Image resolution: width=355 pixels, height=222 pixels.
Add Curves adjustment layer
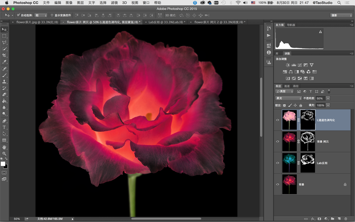pos(300,65)
